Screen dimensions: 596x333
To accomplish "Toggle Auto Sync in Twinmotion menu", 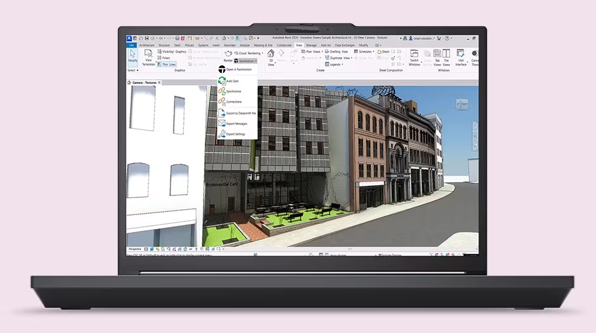I will coord(232,81).
